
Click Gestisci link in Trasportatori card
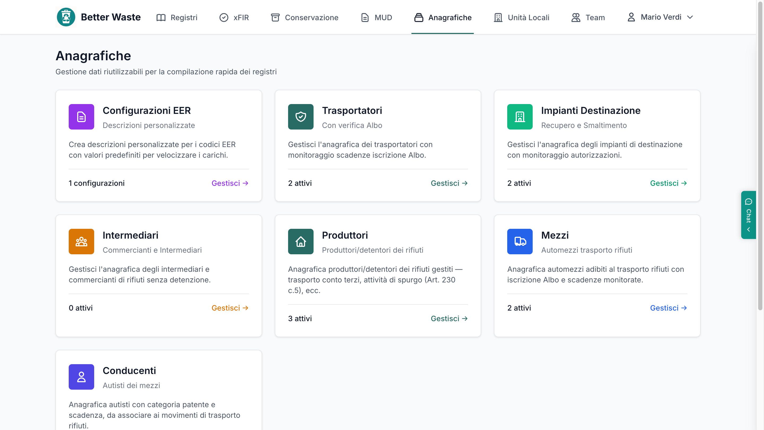click(449, 183)
